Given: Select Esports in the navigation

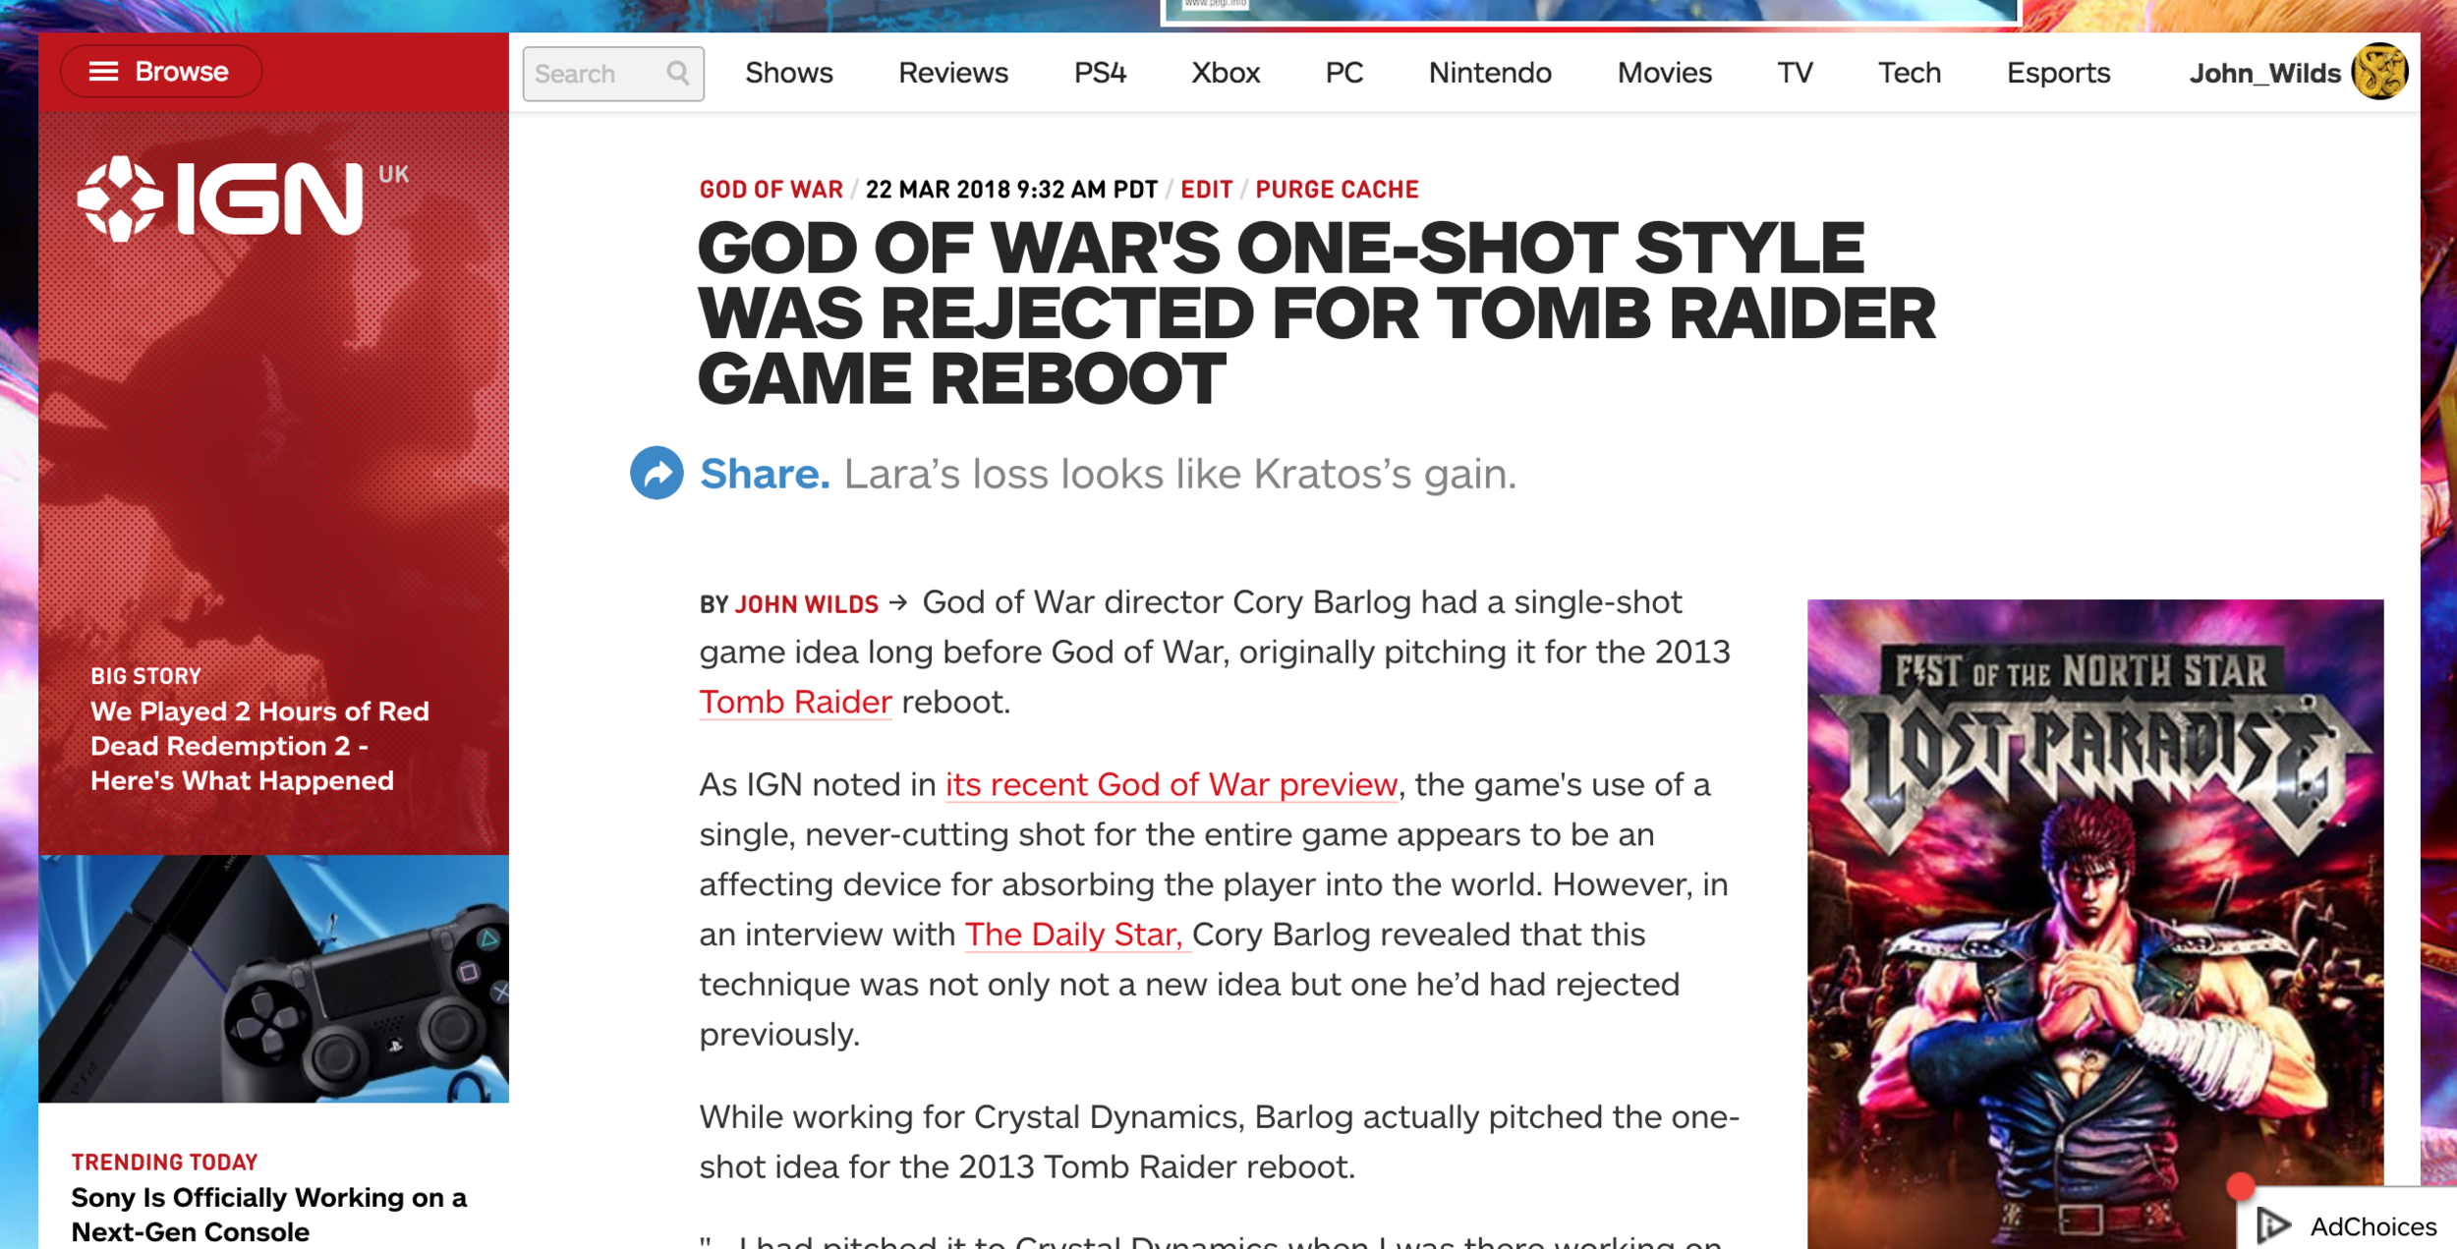Looking at the screenshot, I should point(2057,73).
